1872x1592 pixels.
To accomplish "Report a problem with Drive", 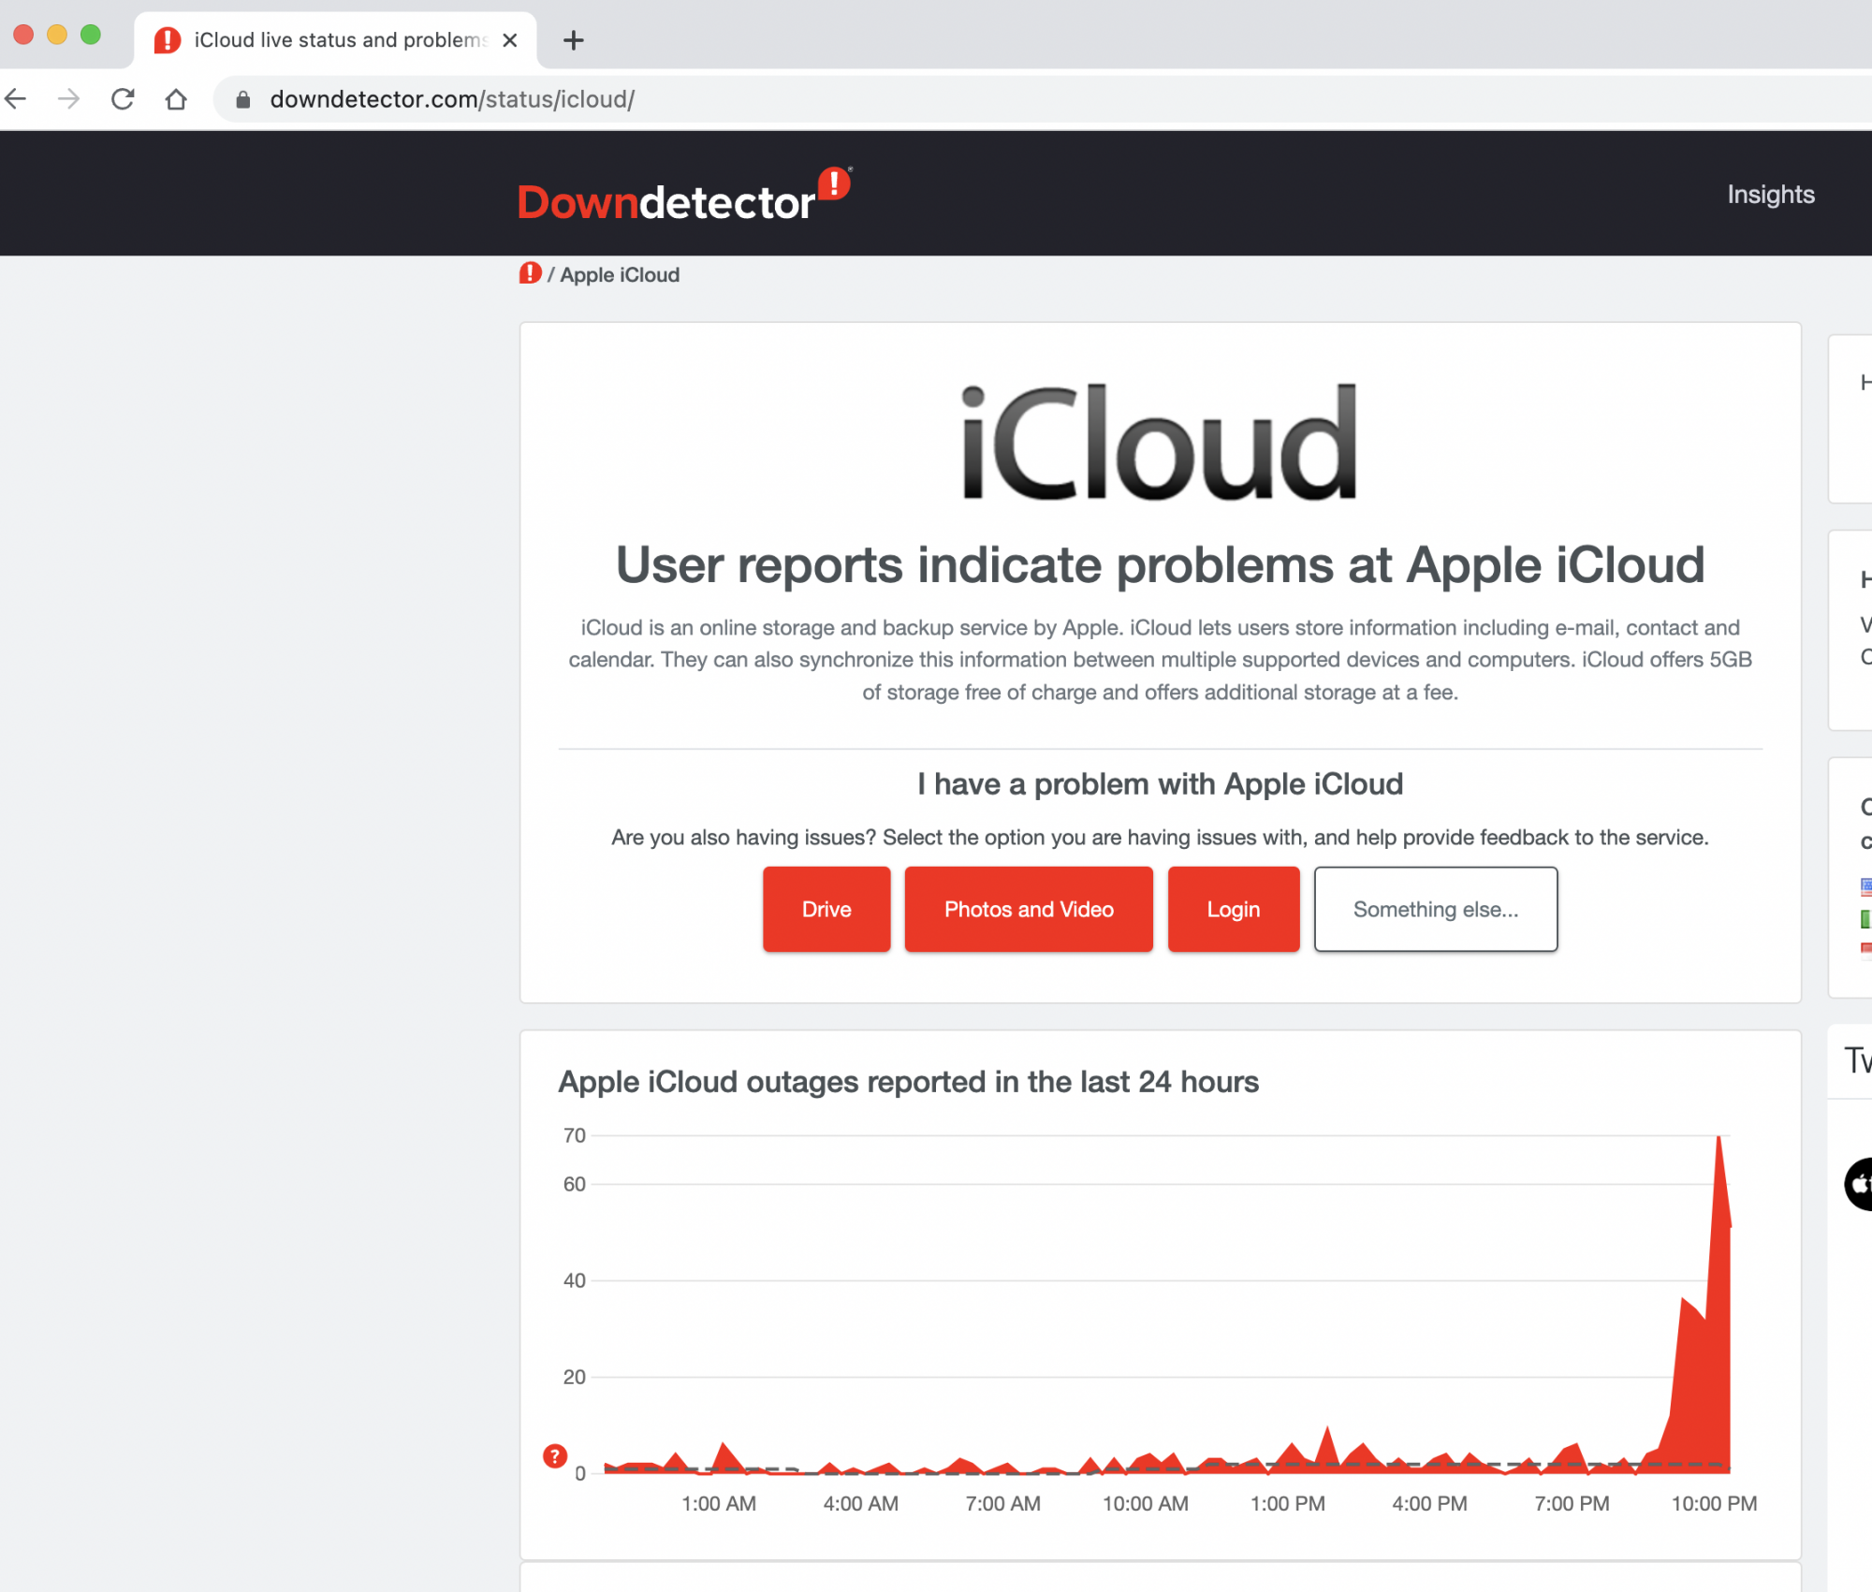I will (826, 909).
